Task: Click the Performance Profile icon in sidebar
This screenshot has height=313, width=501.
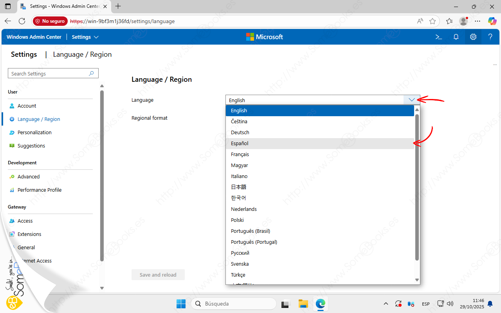Action: click(12, 190)
